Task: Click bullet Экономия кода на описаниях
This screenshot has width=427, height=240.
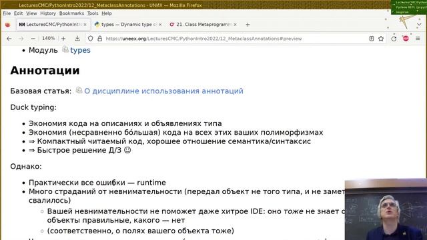Action: tap(125, 123)
